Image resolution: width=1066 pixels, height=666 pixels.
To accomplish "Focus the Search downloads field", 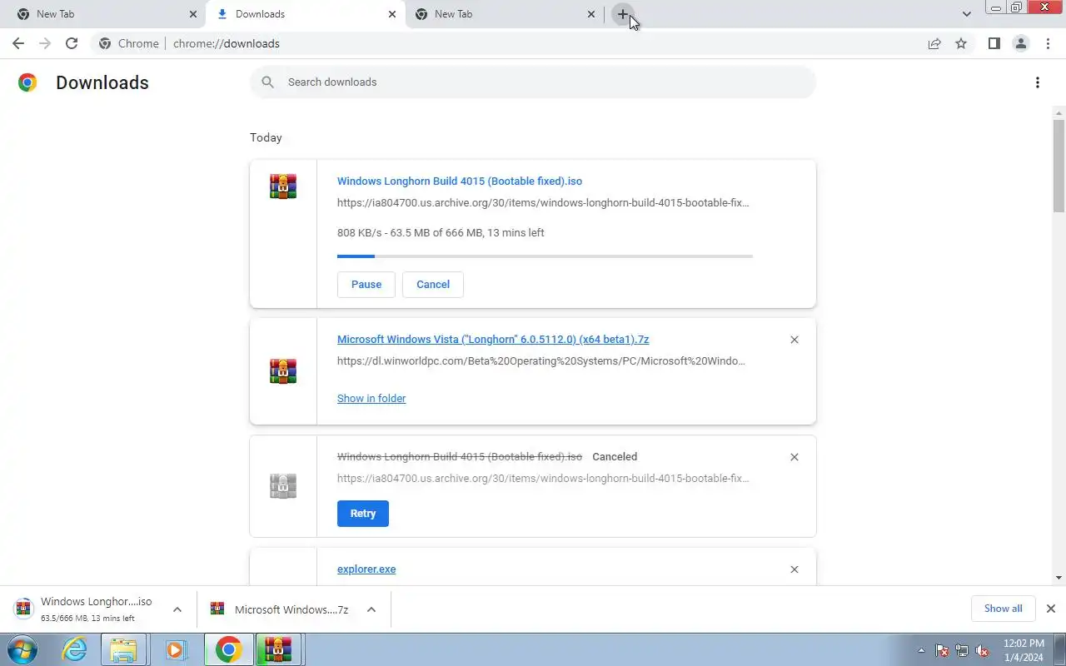I will coord(533,82).
